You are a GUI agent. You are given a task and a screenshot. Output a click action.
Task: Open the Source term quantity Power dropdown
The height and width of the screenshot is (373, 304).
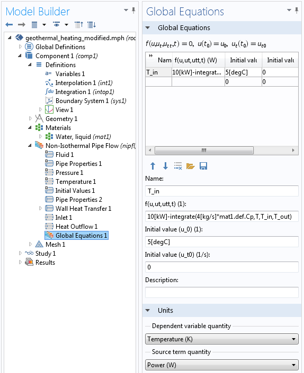222,365
